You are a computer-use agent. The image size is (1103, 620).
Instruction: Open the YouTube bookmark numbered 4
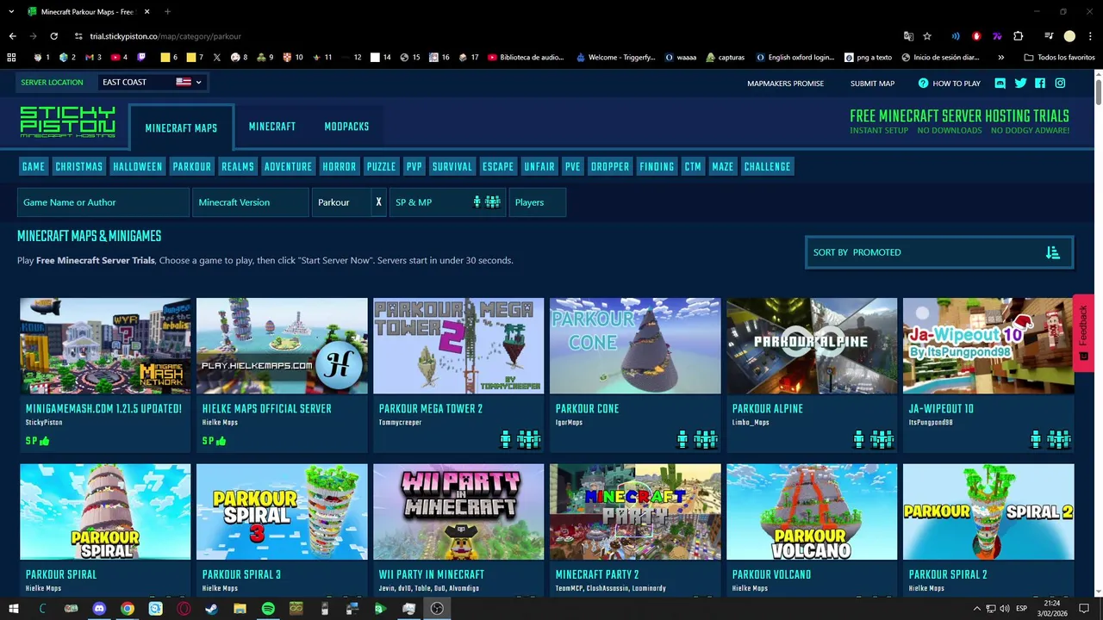tap(119, 58)
